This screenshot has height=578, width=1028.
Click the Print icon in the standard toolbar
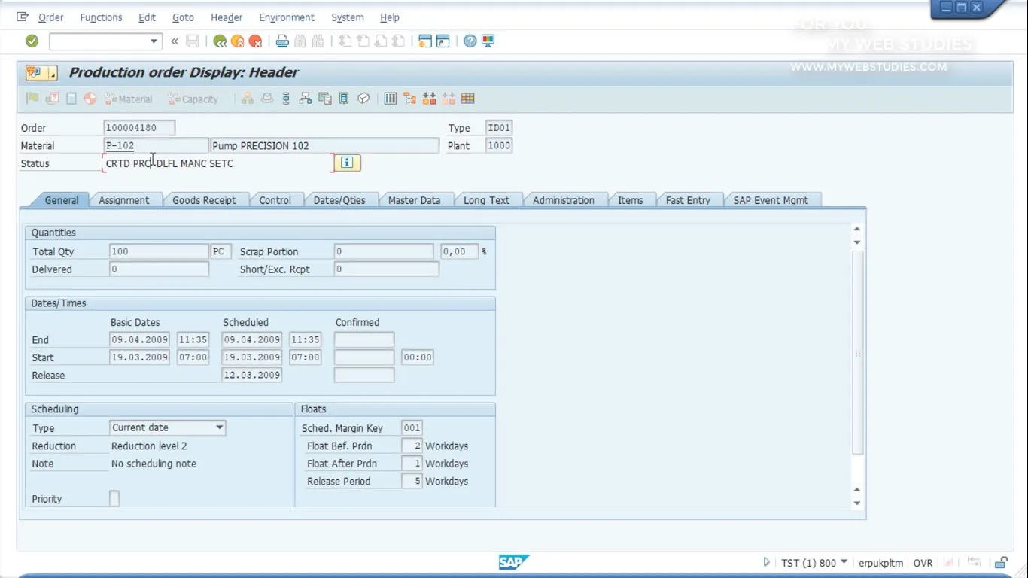282,41
